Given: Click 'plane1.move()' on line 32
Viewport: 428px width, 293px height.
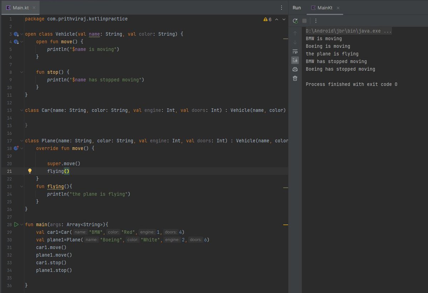Looking at the screenshot, I should [54, 255].
